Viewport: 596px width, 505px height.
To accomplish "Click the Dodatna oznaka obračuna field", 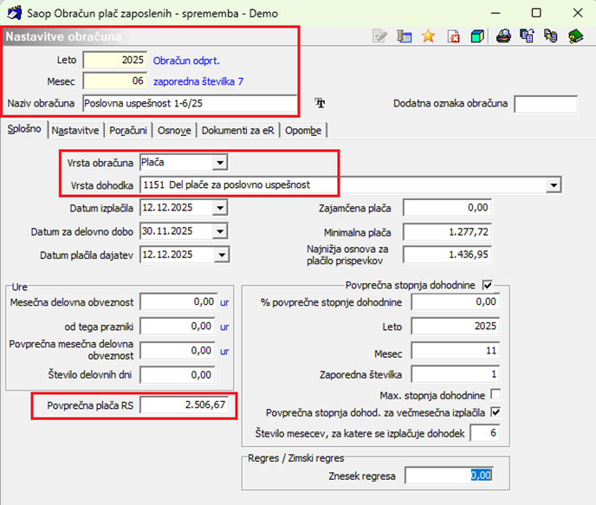I will point(546,104).
